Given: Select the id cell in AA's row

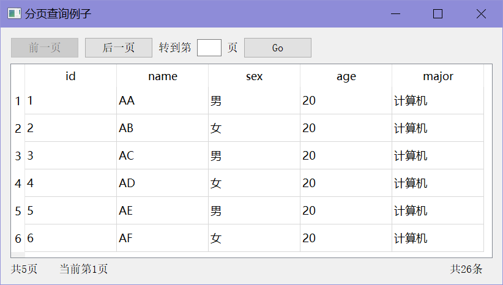Looking at the screenshot, I should pyautogui.click(x=70, y=101).
